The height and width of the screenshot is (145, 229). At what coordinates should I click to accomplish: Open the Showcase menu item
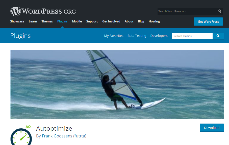pos(17,21)
